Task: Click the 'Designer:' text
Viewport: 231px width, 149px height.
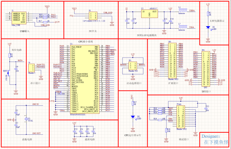Action: 211,136
